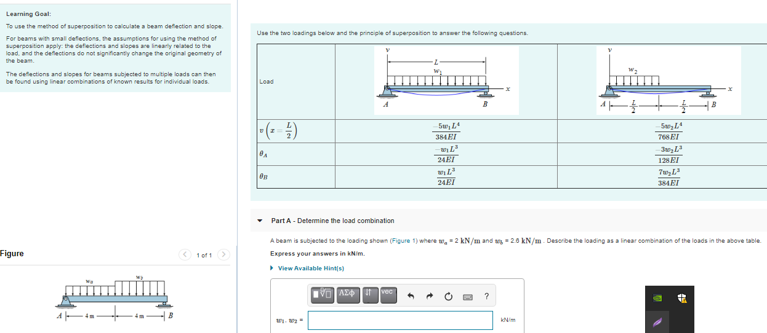
Task: Go to next figure arrow
Action: tap(224, 254)
